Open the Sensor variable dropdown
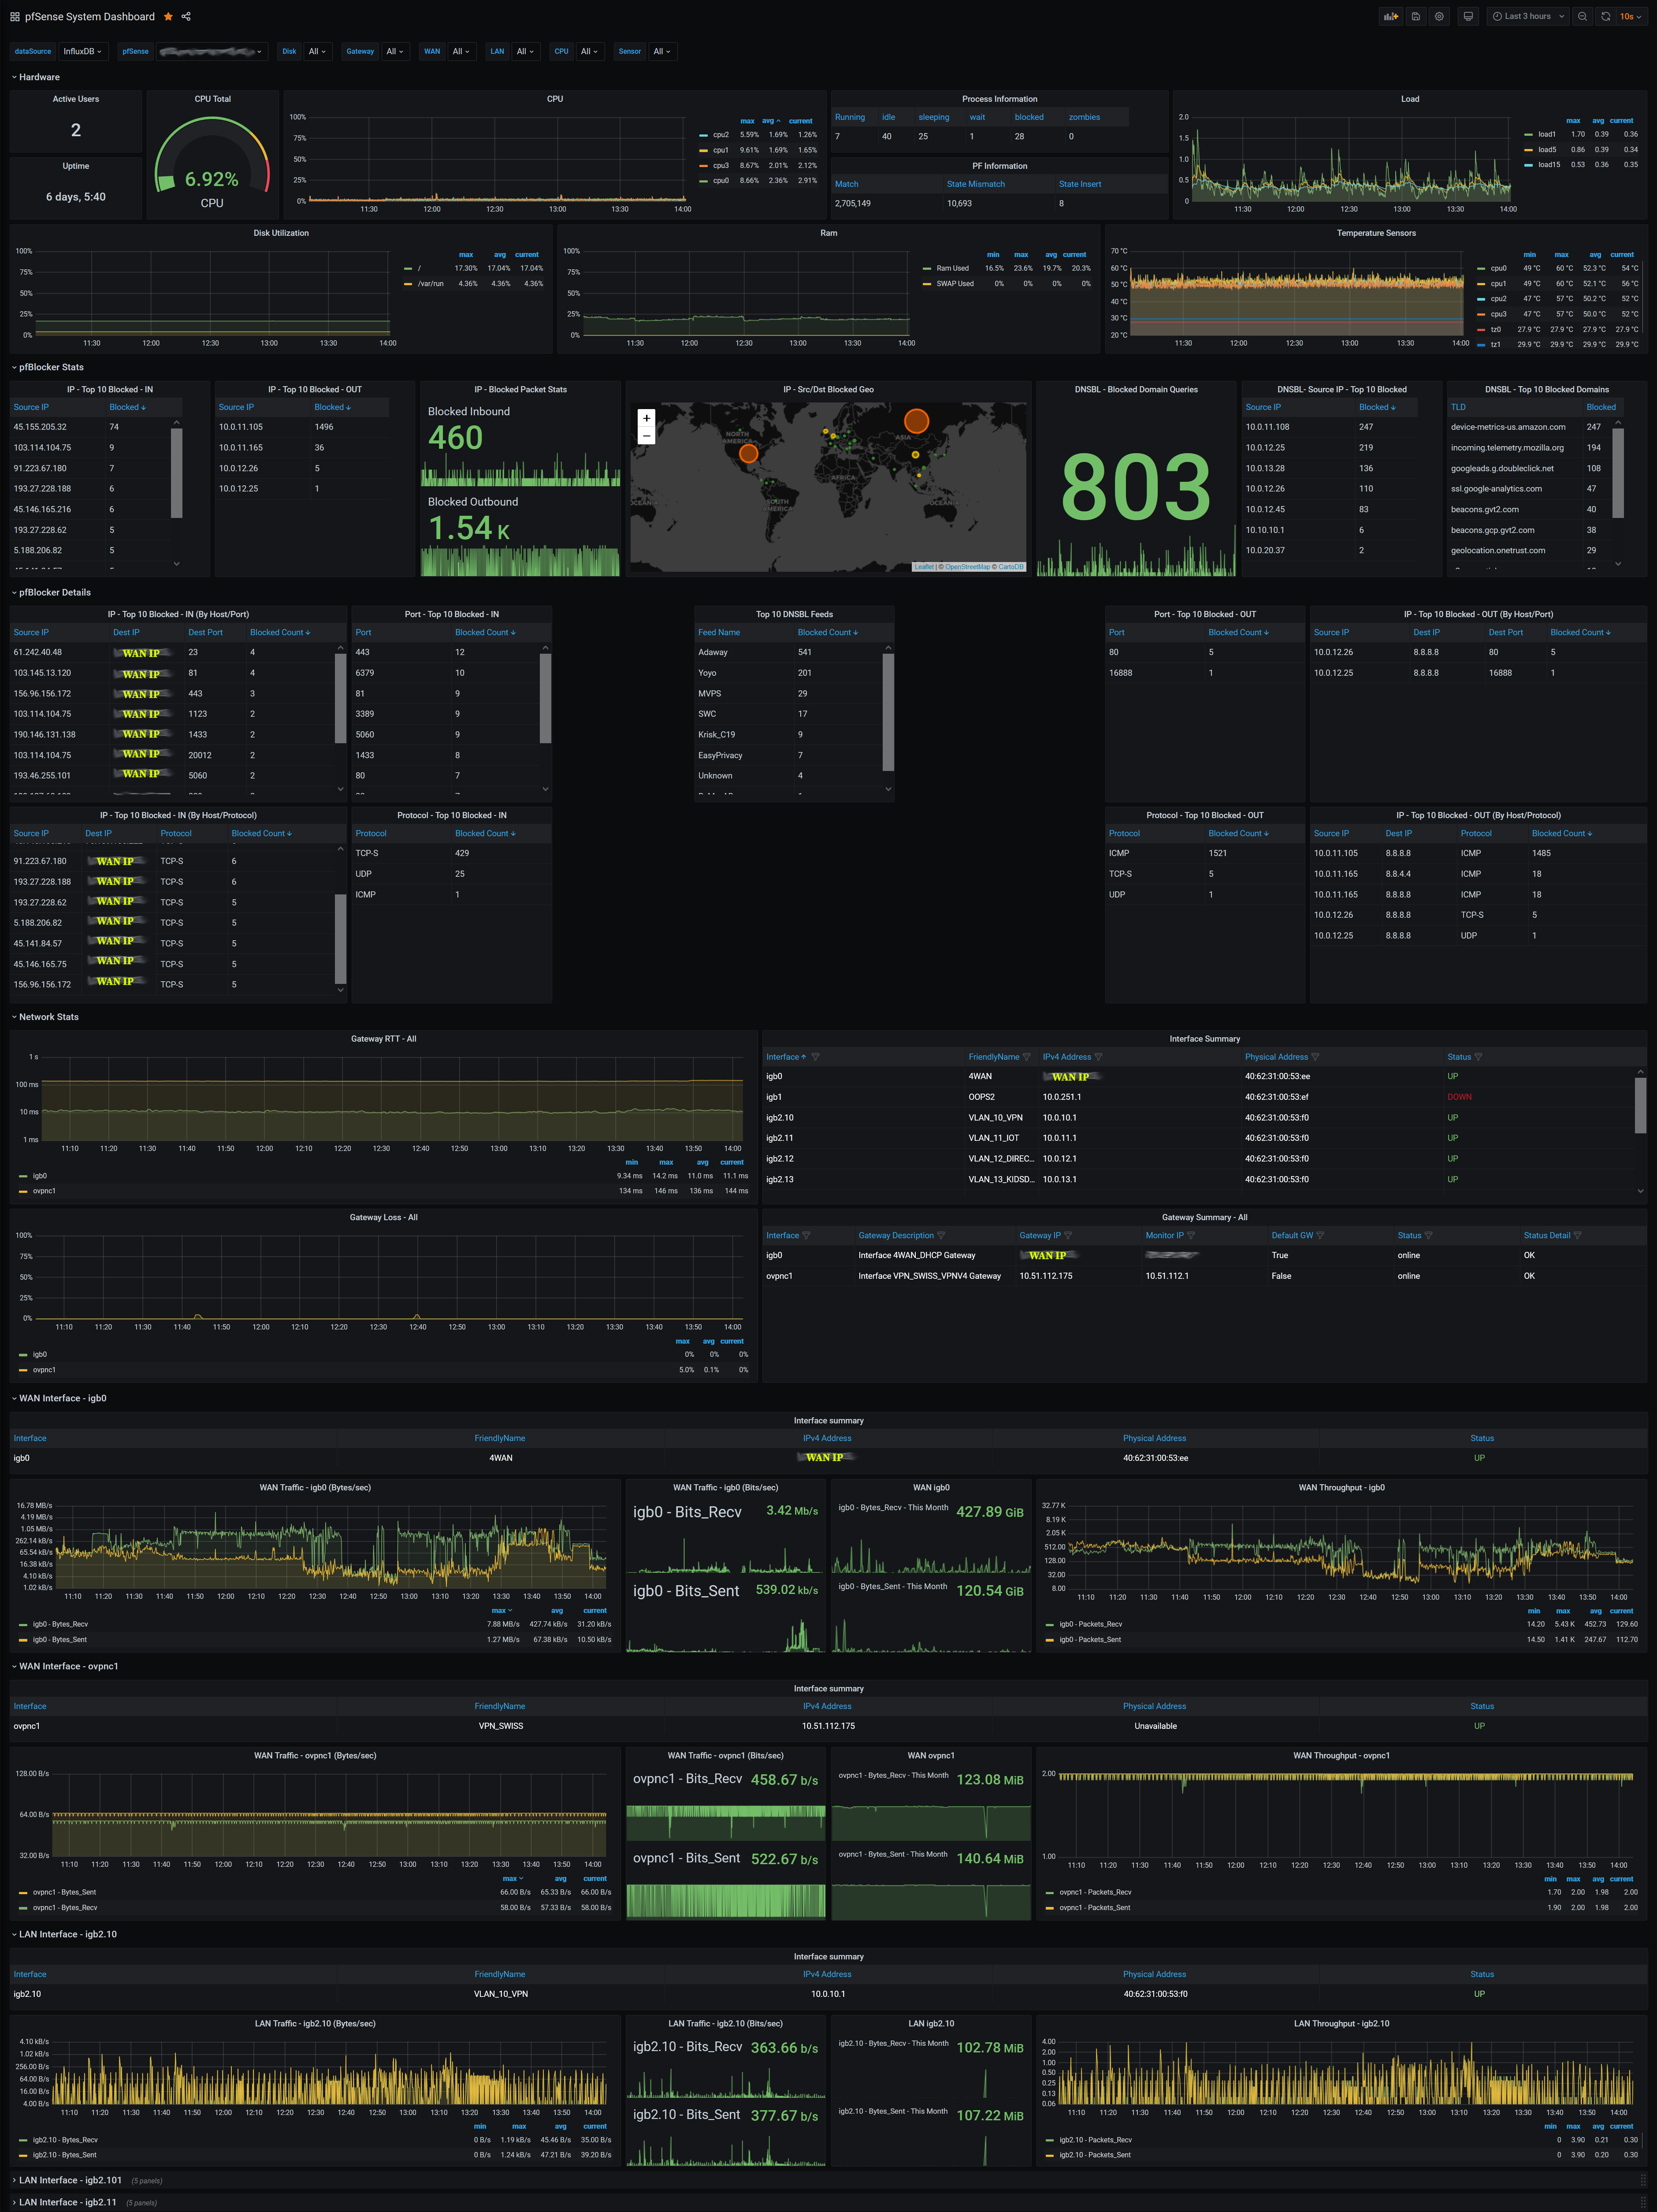Screen dimensions: 1657x2212 662,51
